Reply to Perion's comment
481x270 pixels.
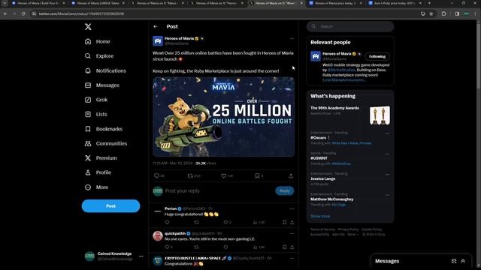[x=167, y=222]
